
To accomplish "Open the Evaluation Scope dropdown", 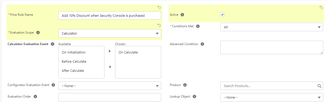I will (110, 33).
